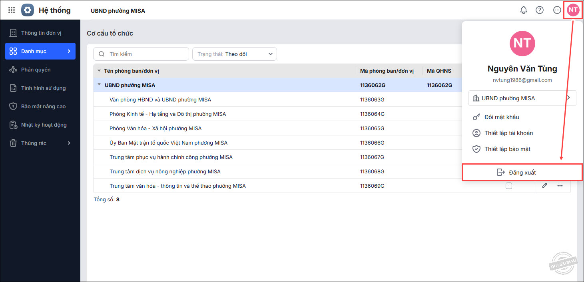The image size is (584, 282).
Task: Switch unit via UBND phường MISA selector
Action: 522,98
